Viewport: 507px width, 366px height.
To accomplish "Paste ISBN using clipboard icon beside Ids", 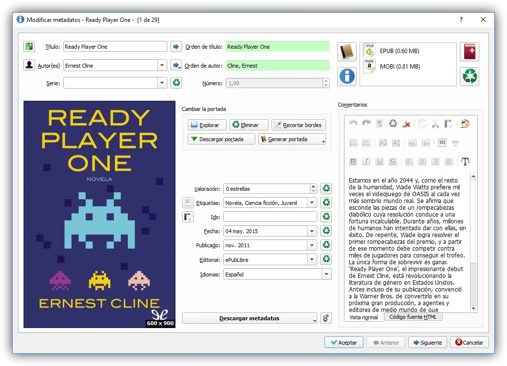I will point(187,217).
